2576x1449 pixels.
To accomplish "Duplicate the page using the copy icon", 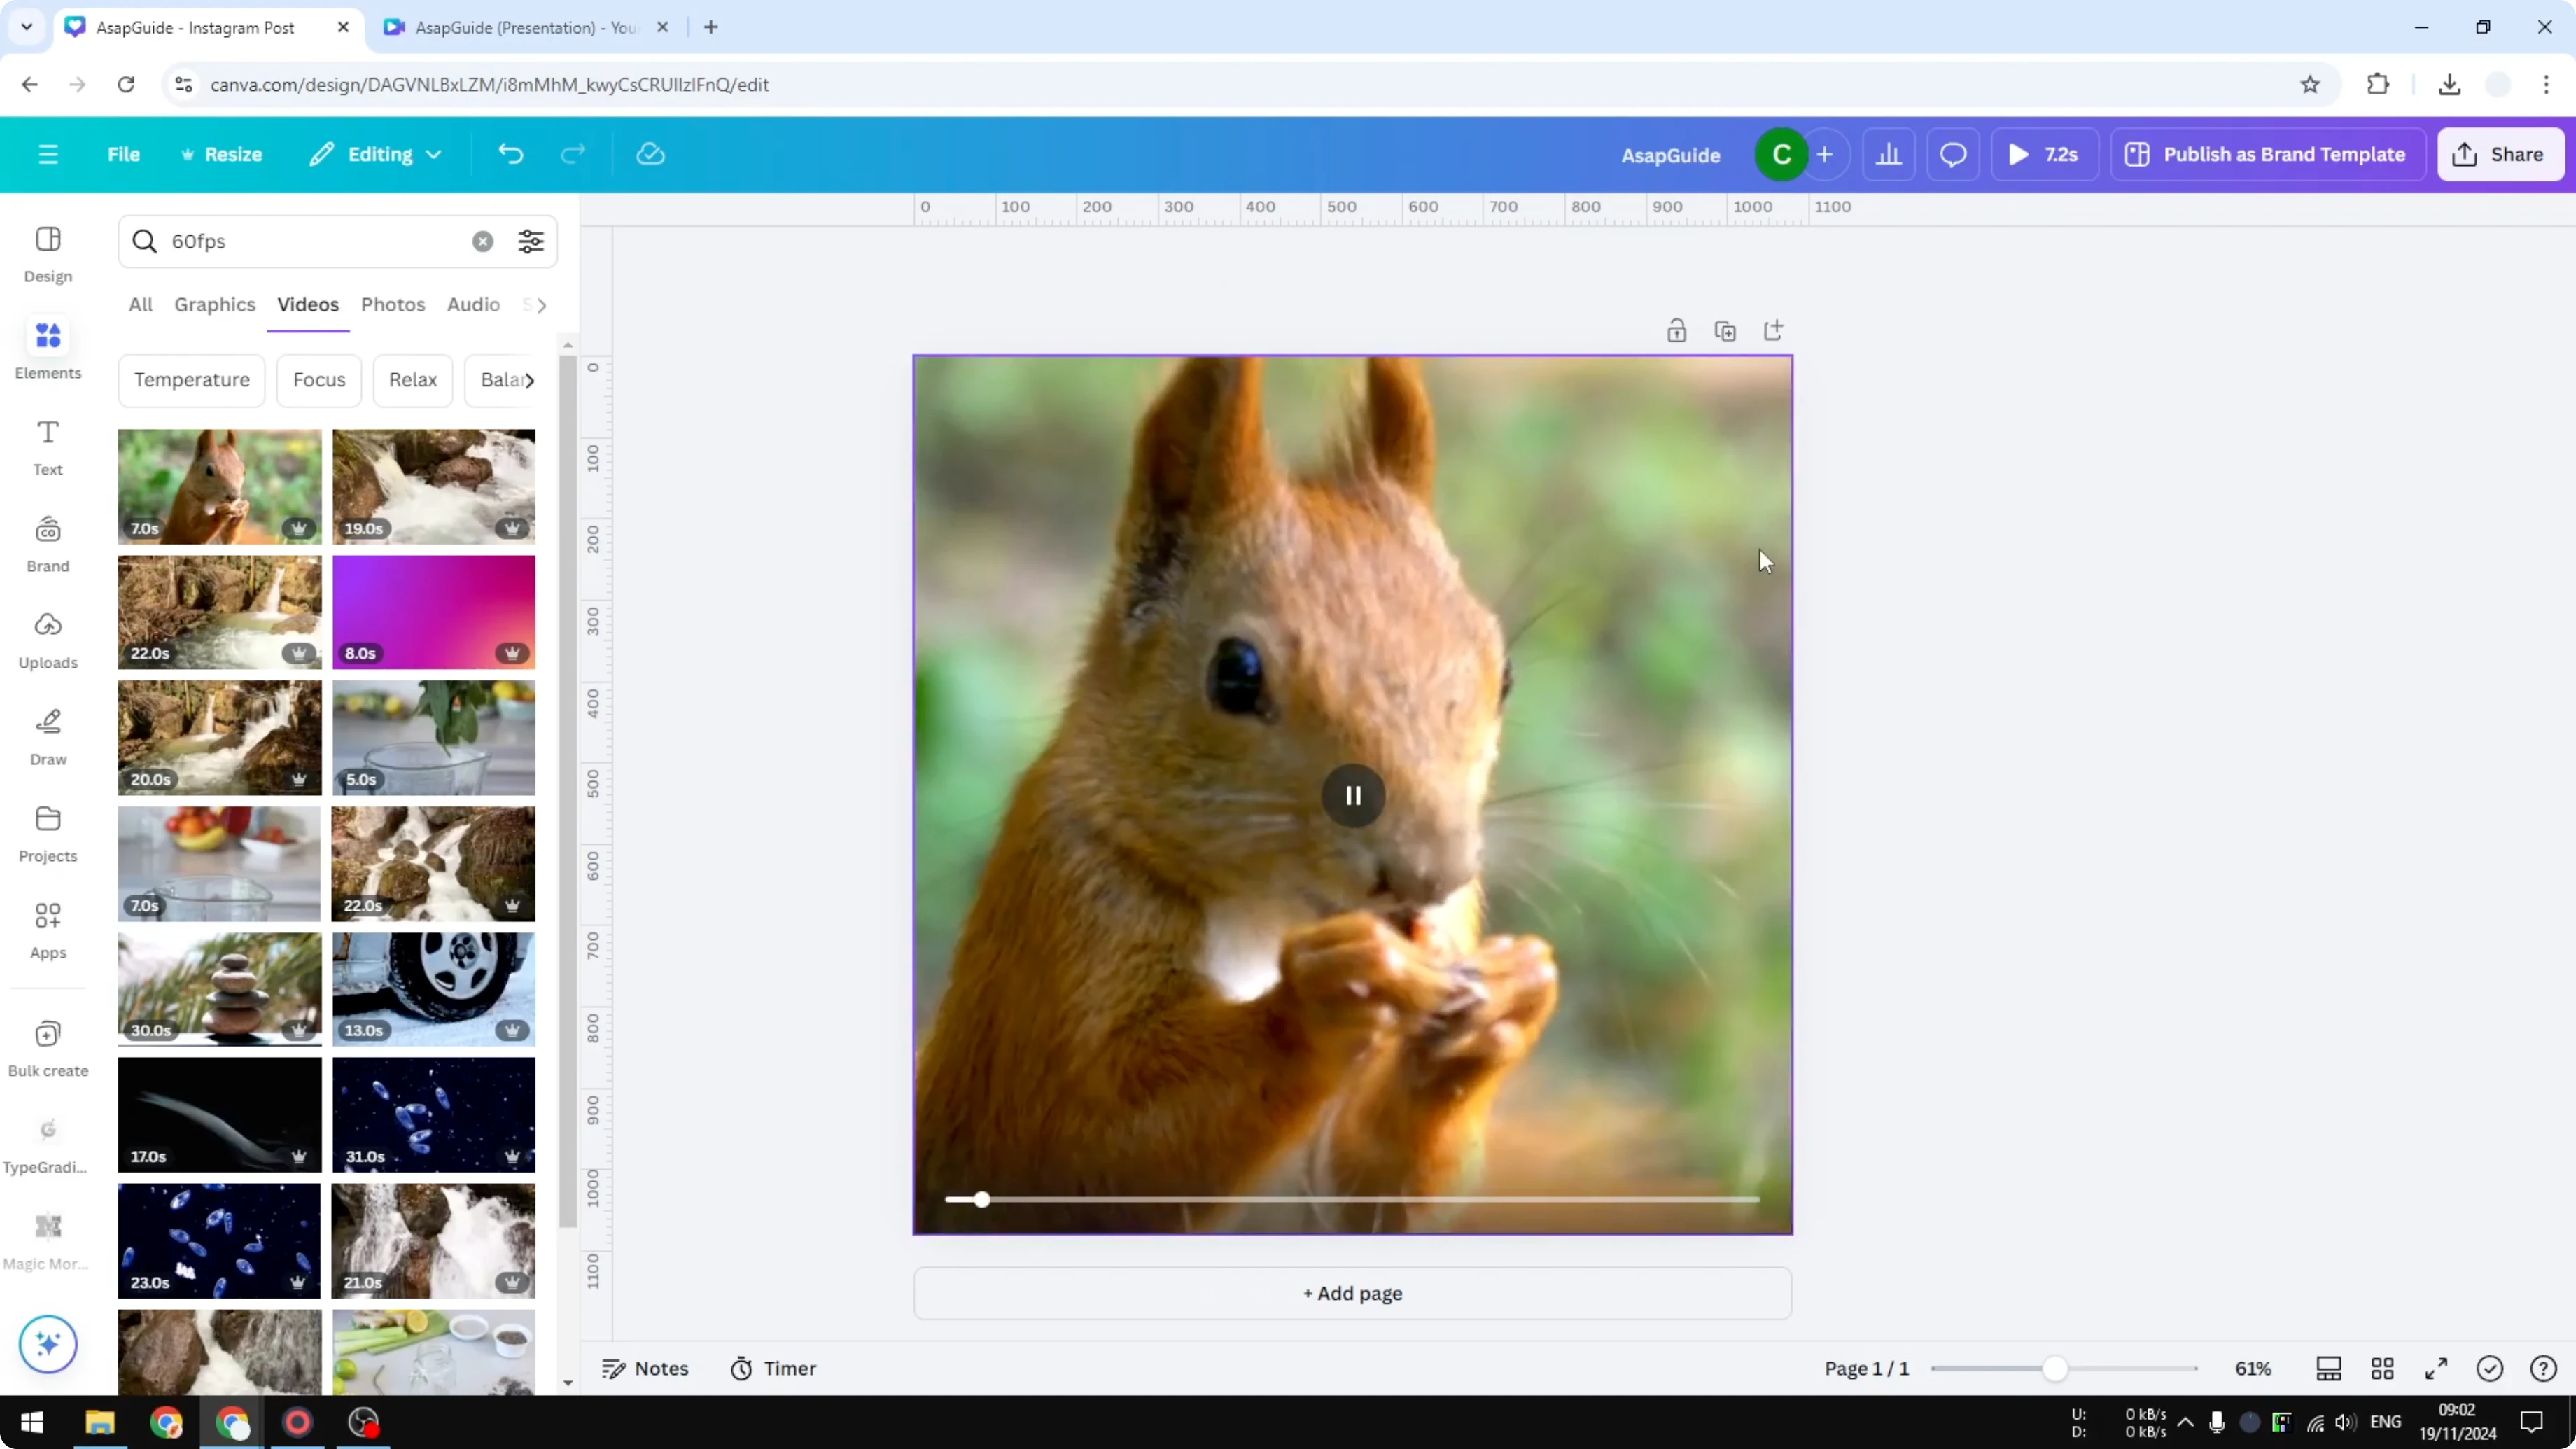I will [x=1725, y=330].
